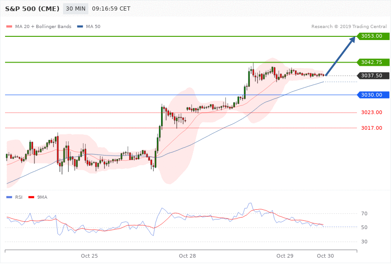Click the Oct 30 date axis label
The height and width of the screenshot is (265, 391).
pyautogui.click(x=325, y=256)
